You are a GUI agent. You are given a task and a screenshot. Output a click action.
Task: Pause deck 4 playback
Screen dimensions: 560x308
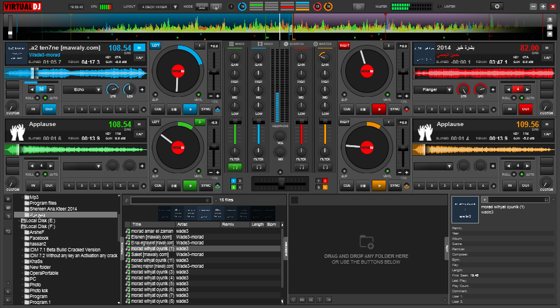coord(363,185)
